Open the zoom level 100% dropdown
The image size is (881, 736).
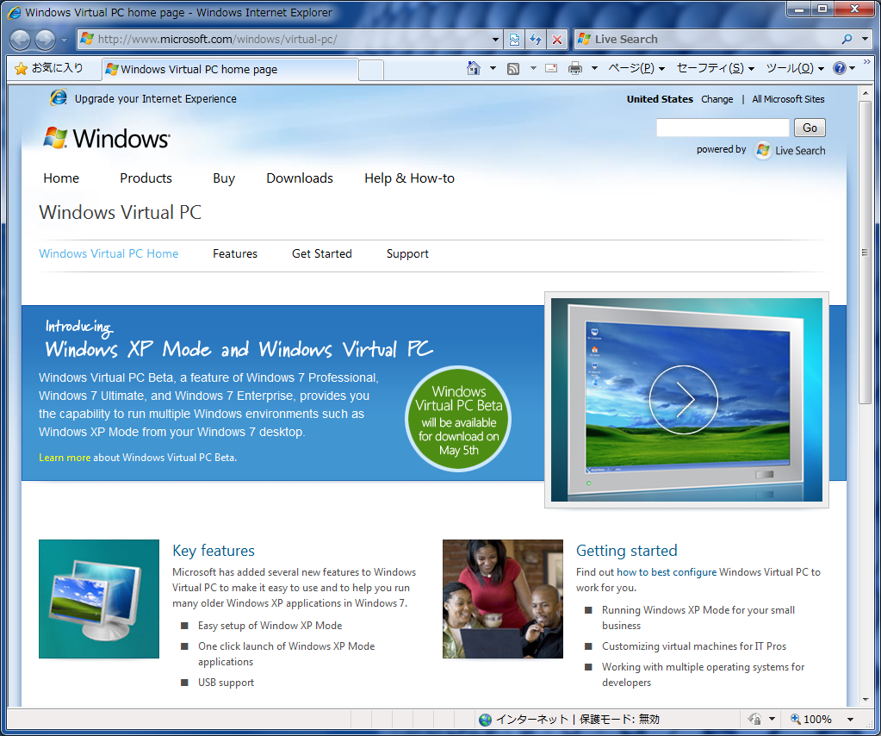pyautogui.click(x=850, y=719)
